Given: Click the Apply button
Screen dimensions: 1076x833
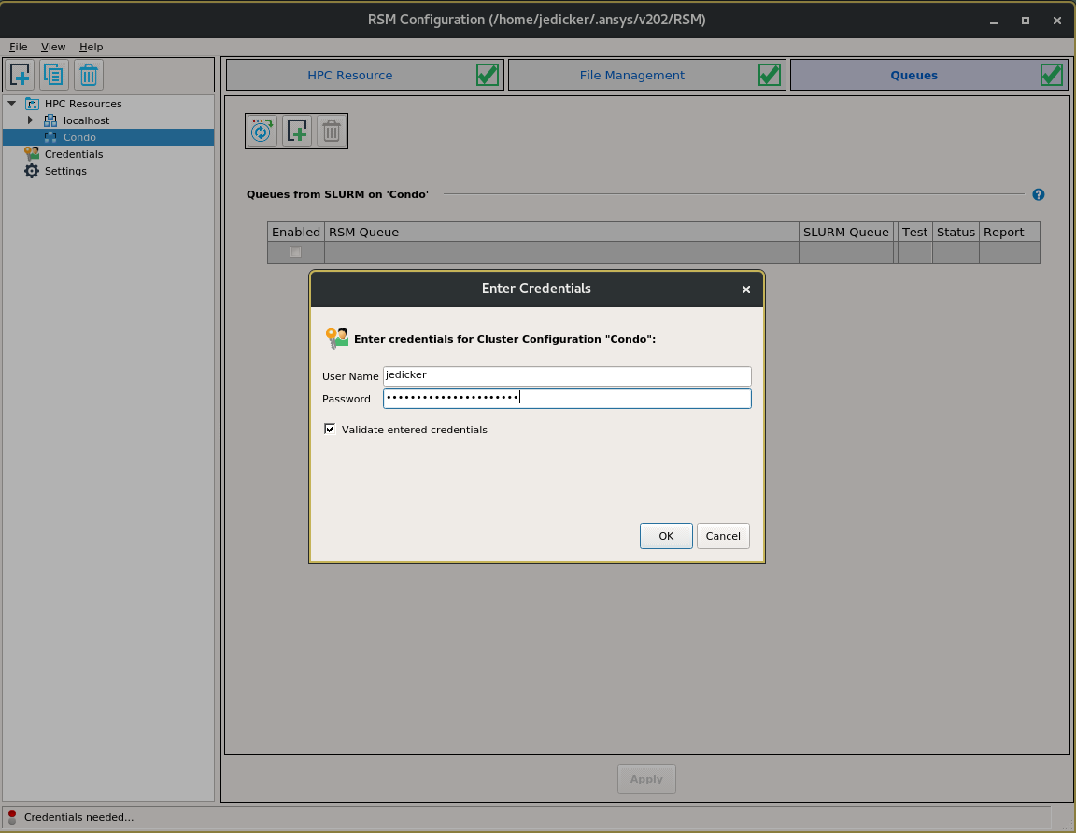Looking at the screenshot, I should point(646,779).
